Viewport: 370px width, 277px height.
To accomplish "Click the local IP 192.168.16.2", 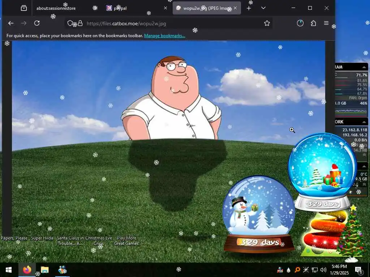I will pyautogui.click(x=355, y=135).
